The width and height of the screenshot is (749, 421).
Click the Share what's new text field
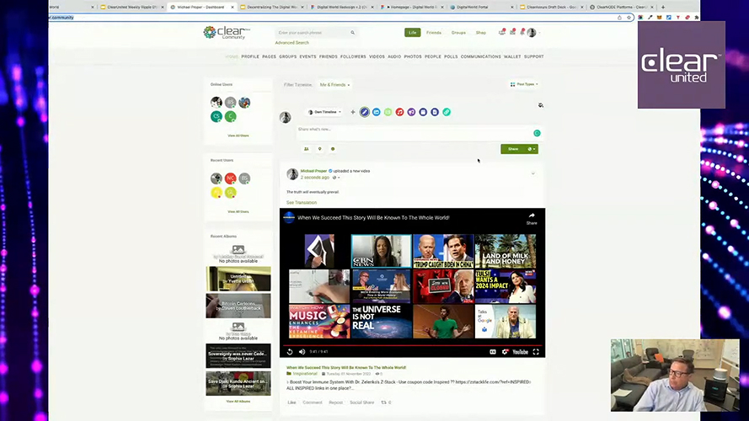[413, 130]
